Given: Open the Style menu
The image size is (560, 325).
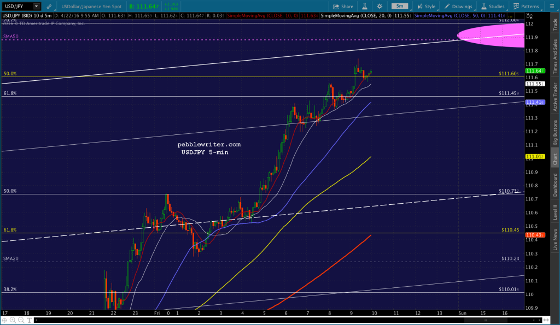Looking at the screenshot, I should 427,7.
